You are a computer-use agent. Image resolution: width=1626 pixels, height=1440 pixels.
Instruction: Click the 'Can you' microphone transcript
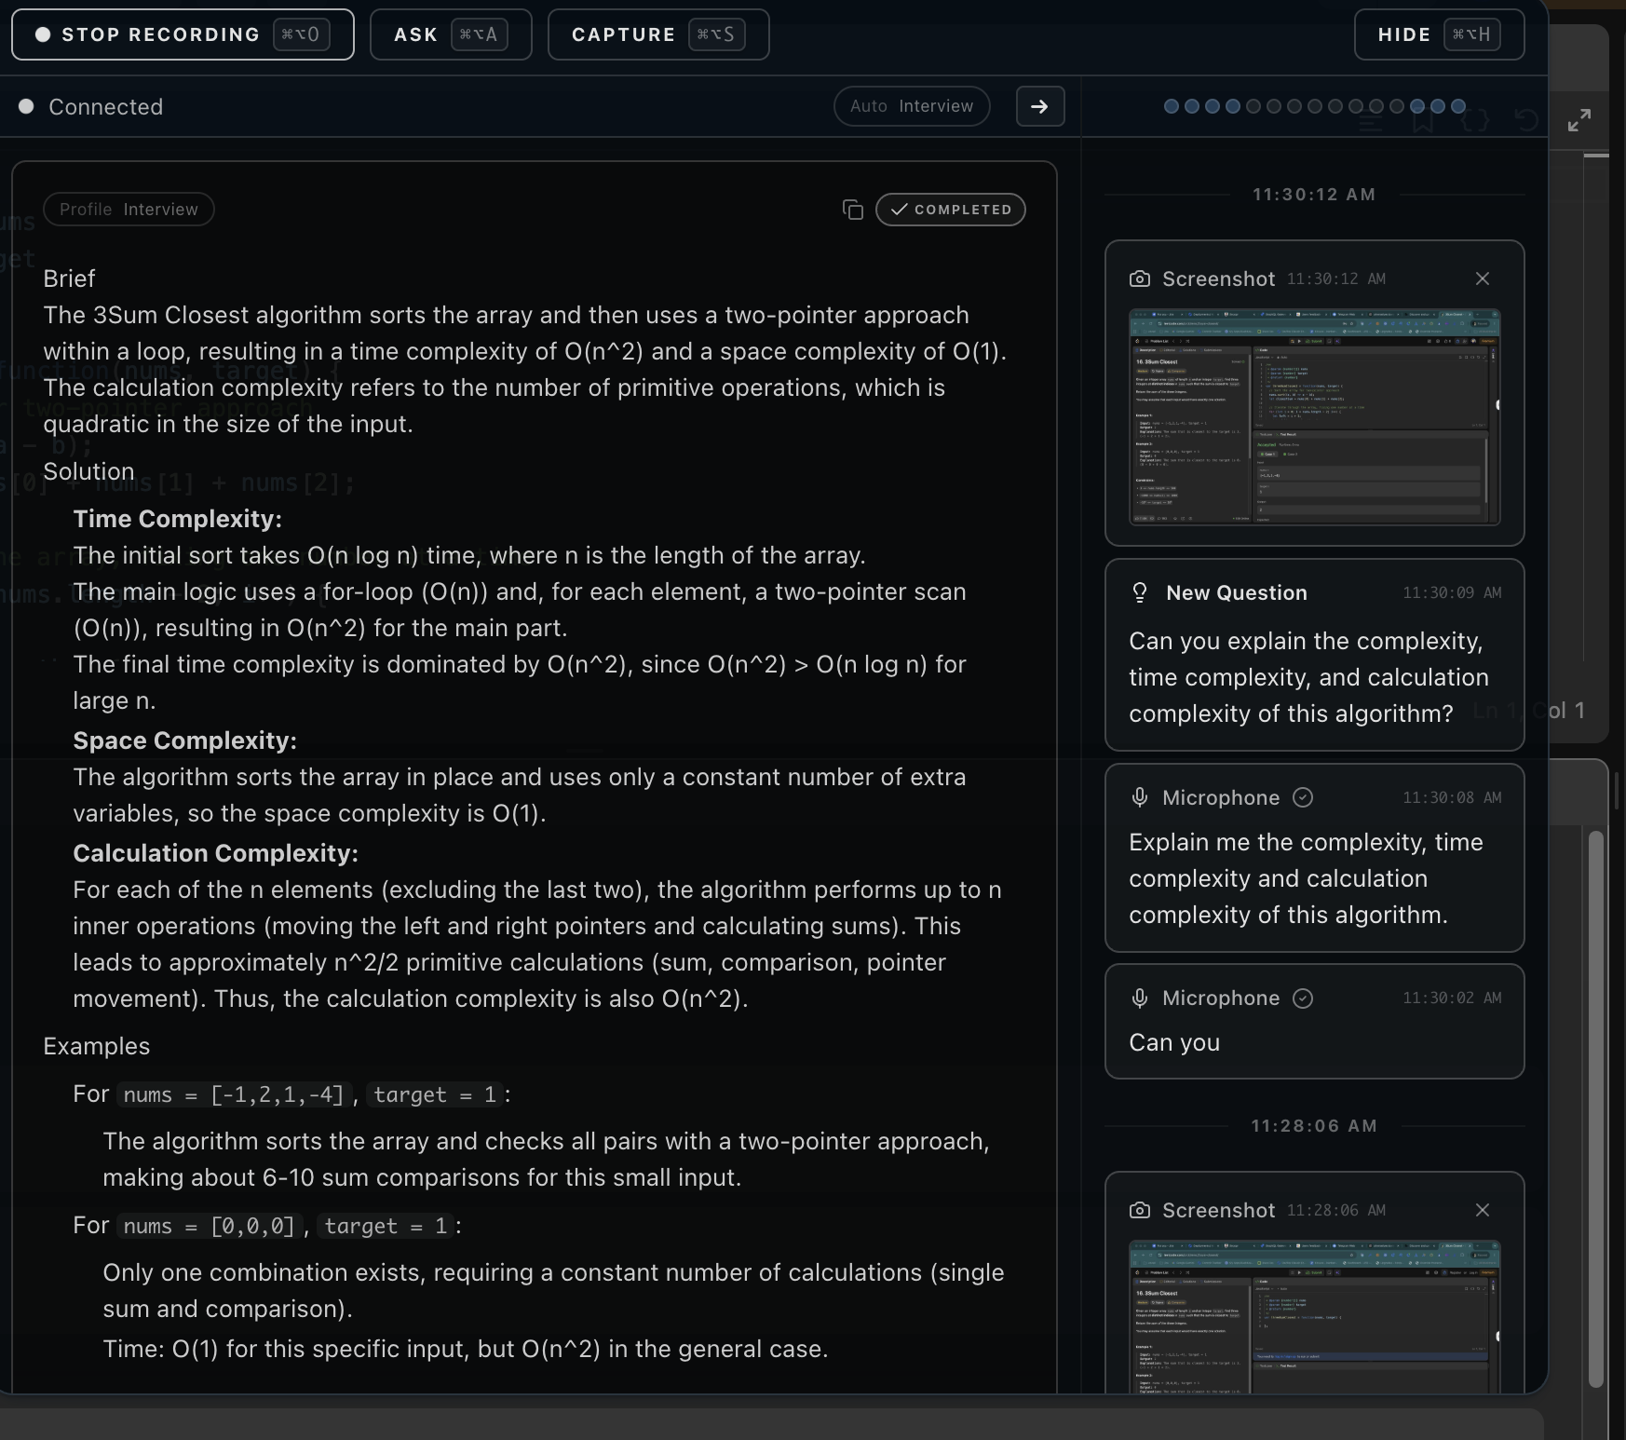coord(1174,1042)
